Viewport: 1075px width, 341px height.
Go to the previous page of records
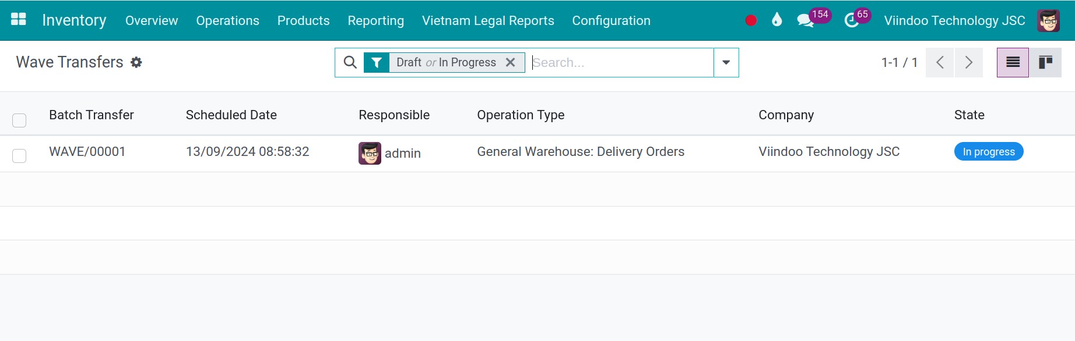pyautogui.click(x=940, y=62)
